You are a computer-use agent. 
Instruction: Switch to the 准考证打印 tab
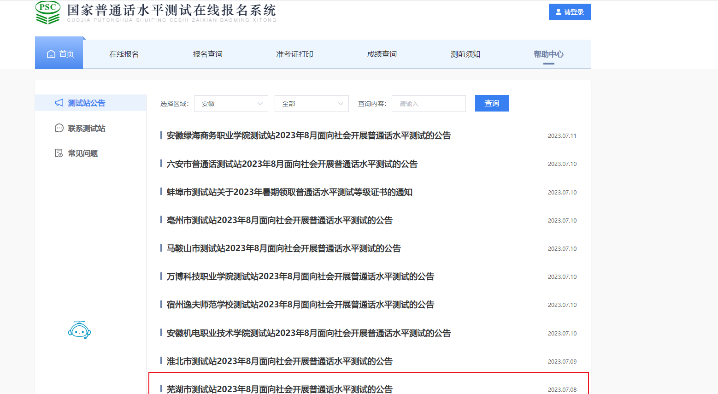coord(294,54)
